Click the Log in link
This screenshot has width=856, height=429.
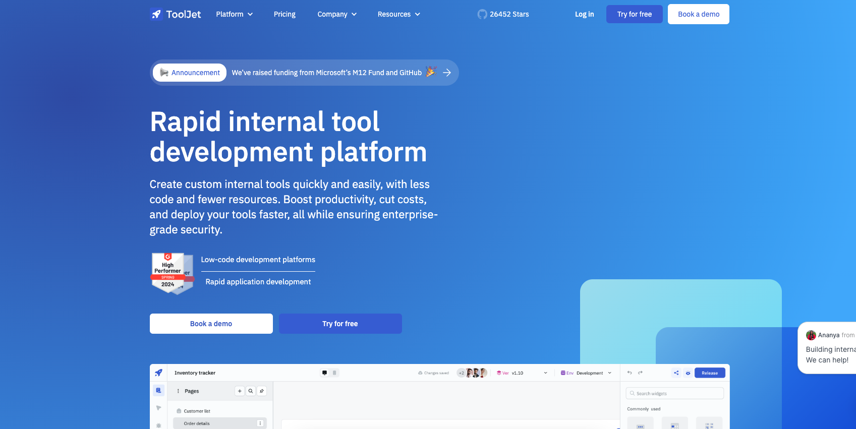point(584,14)
